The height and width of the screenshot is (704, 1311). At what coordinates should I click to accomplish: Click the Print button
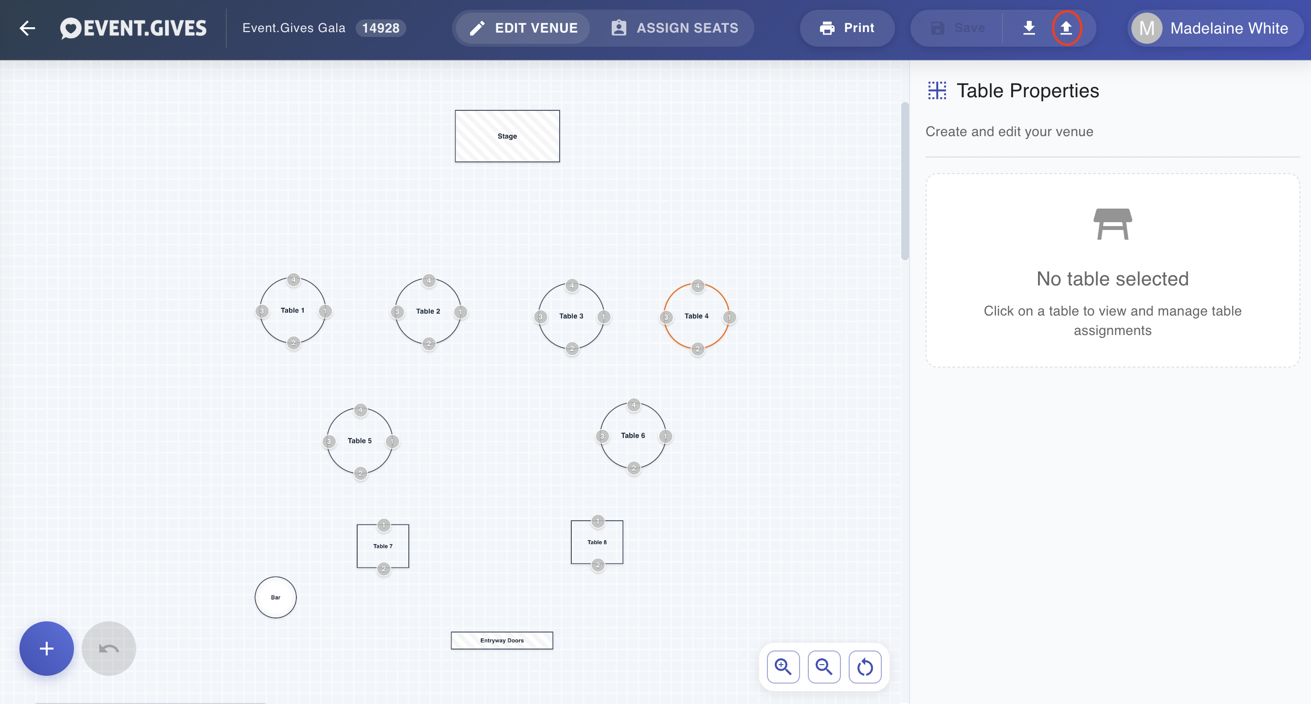click(x=847, y=28)
